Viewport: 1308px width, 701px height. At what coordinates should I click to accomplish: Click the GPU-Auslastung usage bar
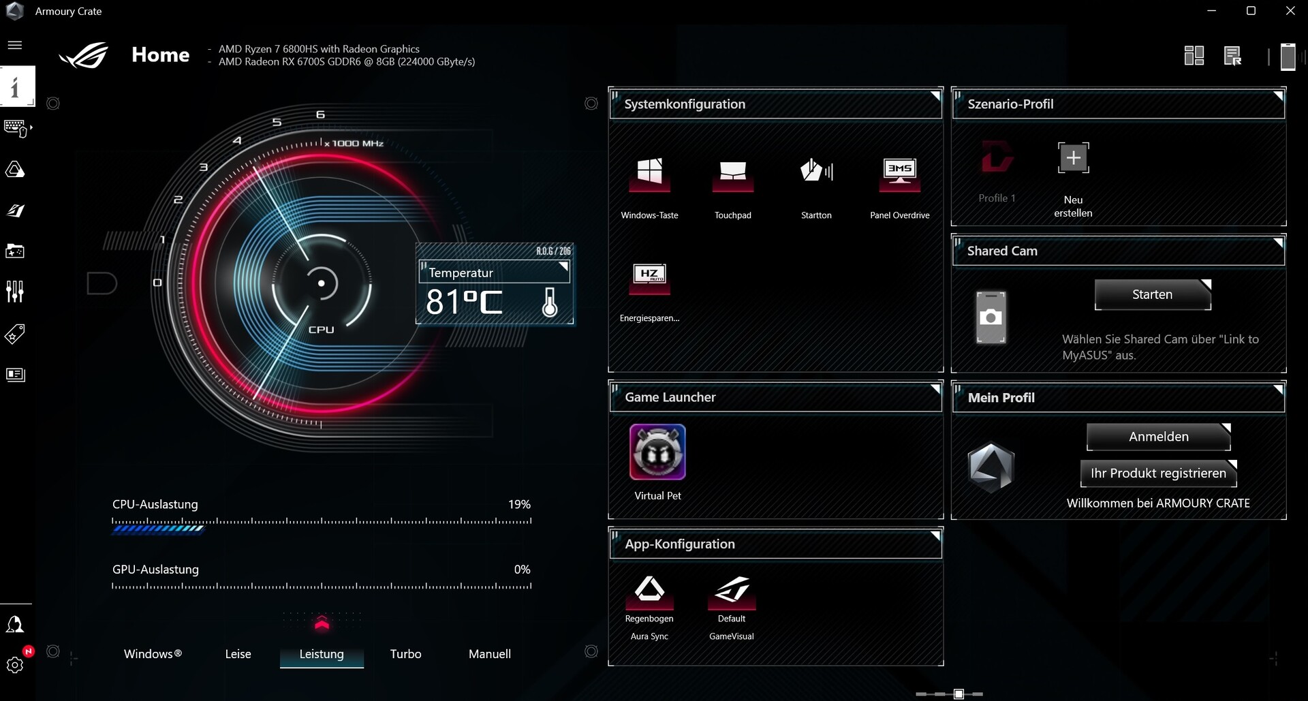(322, 586)
